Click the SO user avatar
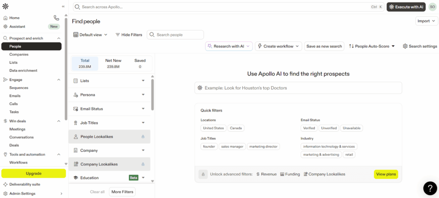 coord(432,7)
